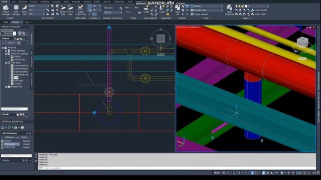Click the project tree search field
The height and width of the screenshot is (180, 321).
tap(12, 43)
